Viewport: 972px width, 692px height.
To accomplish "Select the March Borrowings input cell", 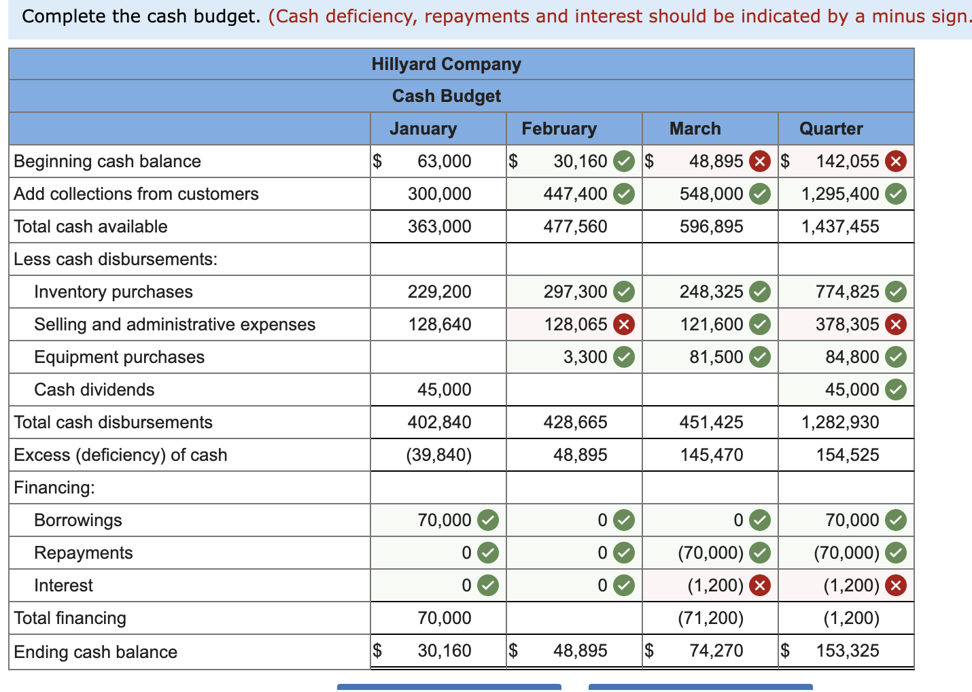I will (x=700, y=520).
